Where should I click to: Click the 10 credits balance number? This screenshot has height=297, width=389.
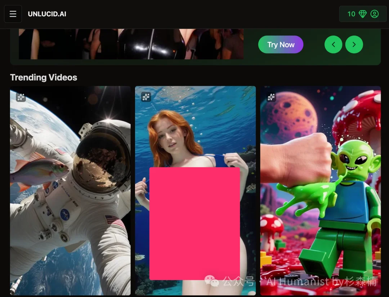(x=351, y=14)
